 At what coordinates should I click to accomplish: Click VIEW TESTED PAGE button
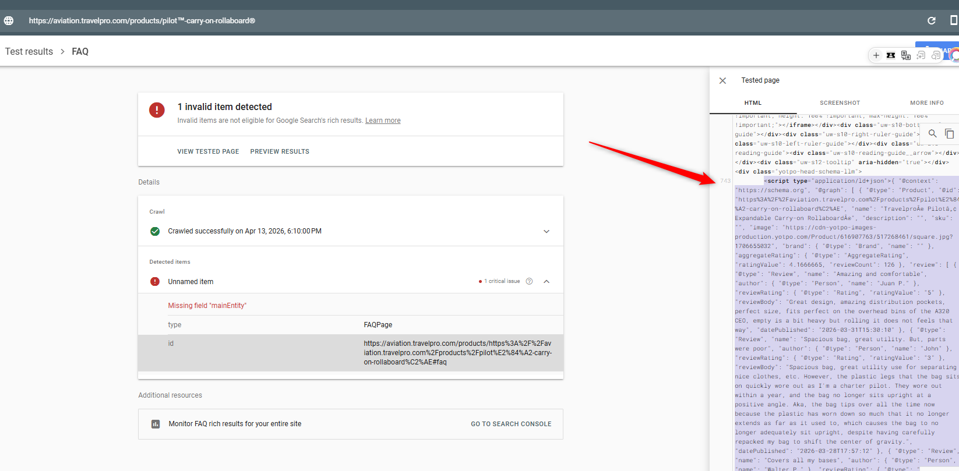(208, 151)
